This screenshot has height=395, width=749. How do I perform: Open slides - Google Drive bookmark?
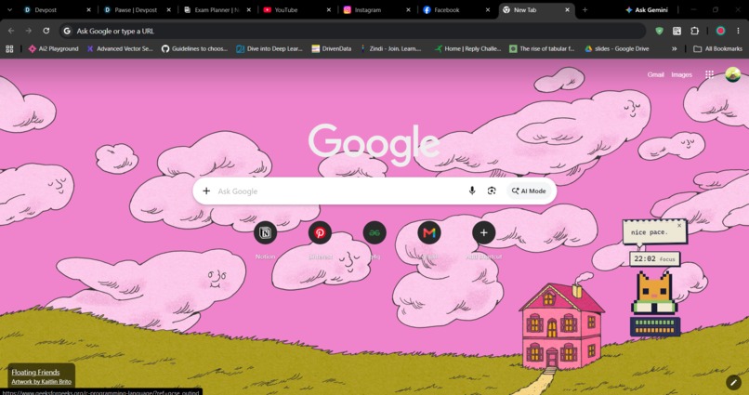pos(617,48)
